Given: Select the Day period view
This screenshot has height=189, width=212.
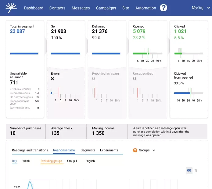Looking at the screenshot, I should click(14, 161).
